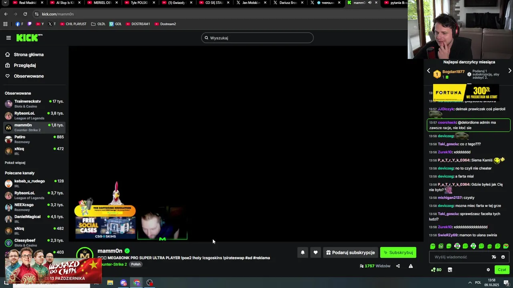
Task: Open the Twitch bookmark icon
Action: (x=29, y=24)
